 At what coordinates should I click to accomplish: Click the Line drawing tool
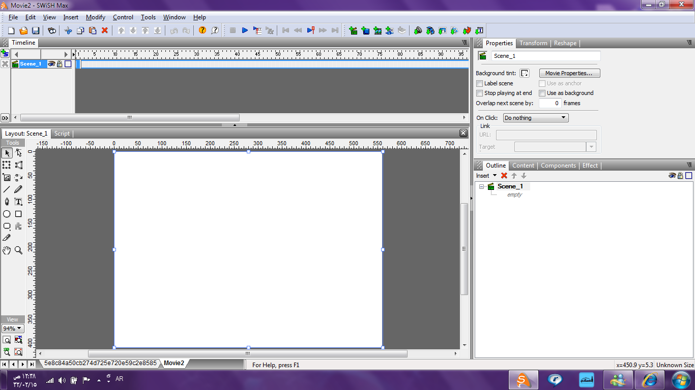coord(7,189)
